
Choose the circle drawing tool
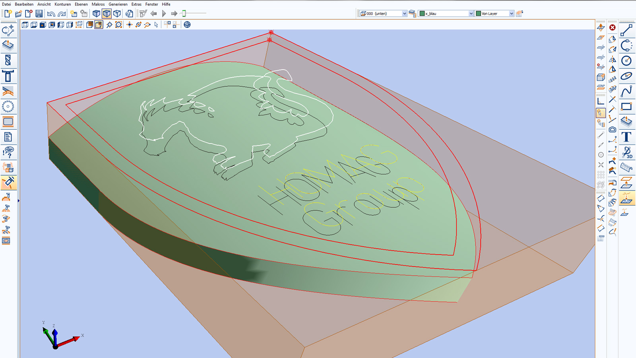(x=626, y=61)
